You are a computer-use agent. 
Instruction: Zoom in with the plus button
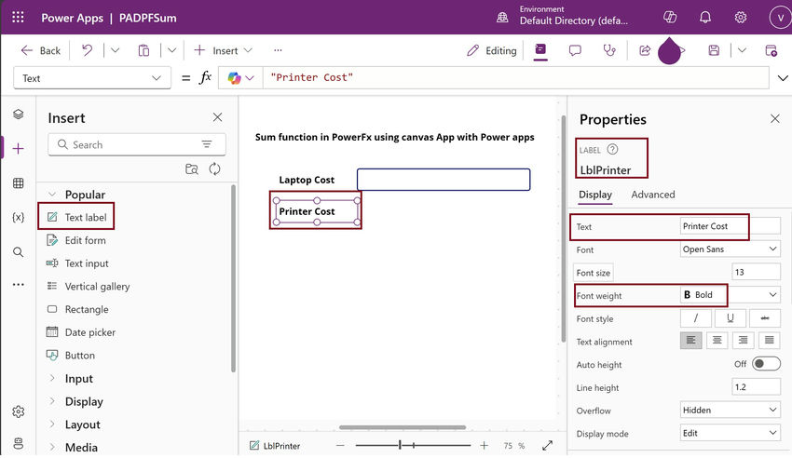[484, 445]
